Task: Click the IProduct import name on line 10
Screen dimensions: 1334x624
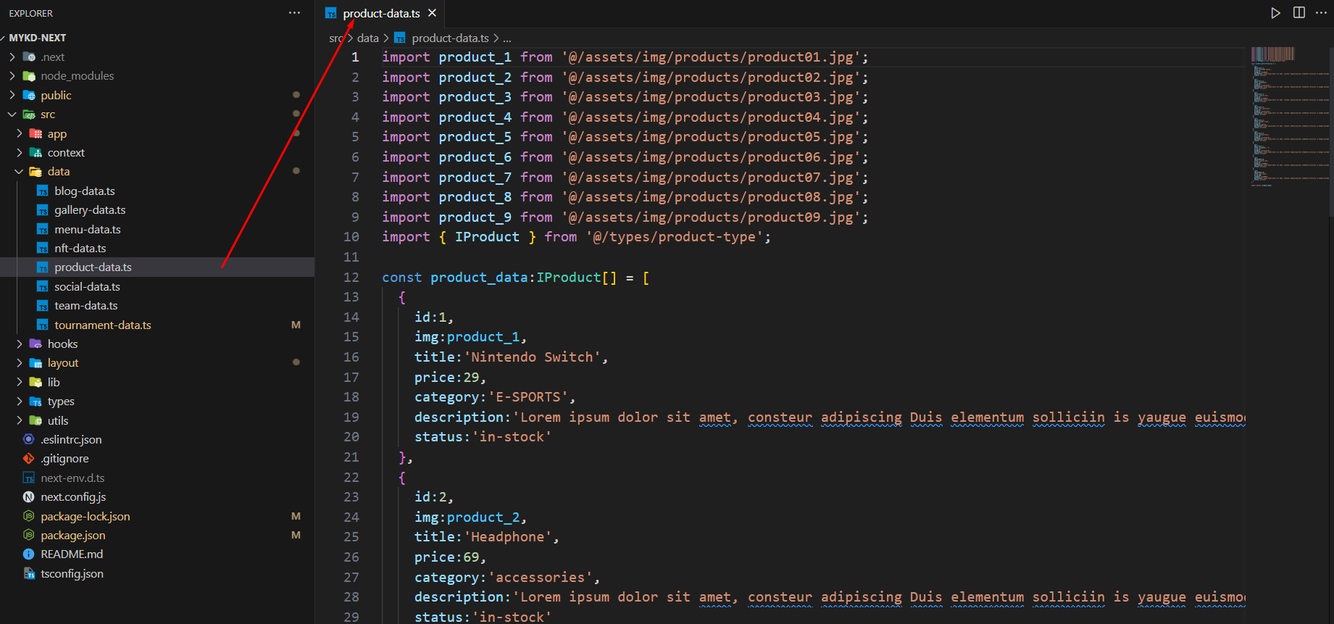Action: pyautogui.click(x=487, y=236)
